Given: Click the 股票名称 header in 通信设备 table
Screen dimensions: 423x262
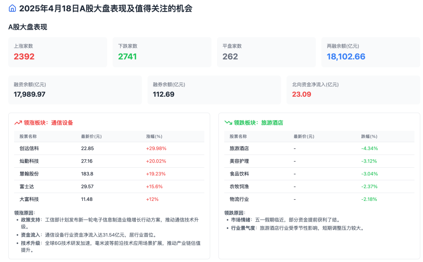Looking at the screenshot, I should (28, 137).
